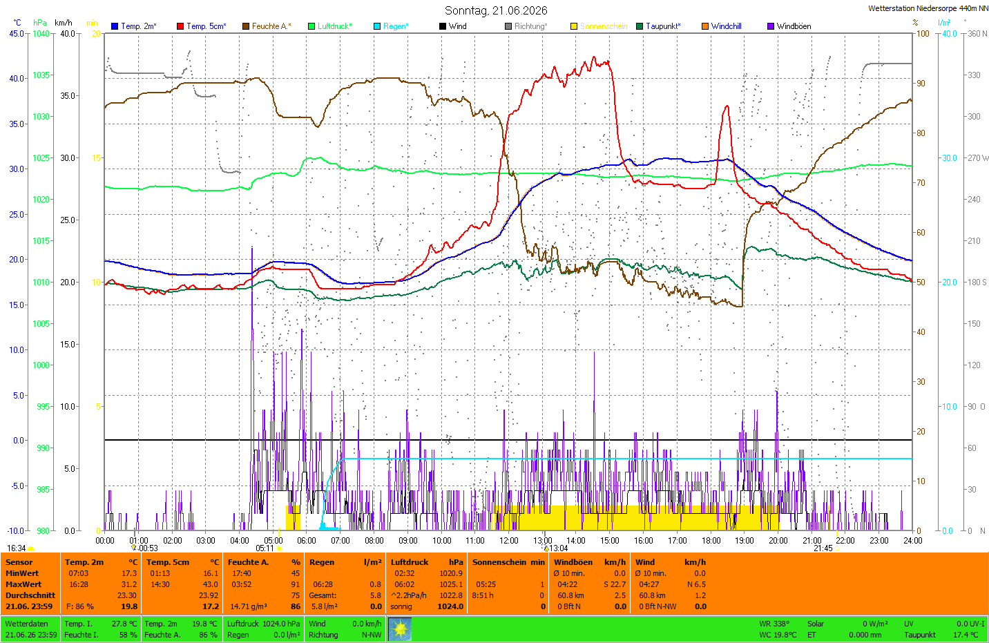Click the sunny weather icon in the green bar
The height and width of the screenshot is (643, 989).
[400, 629]
